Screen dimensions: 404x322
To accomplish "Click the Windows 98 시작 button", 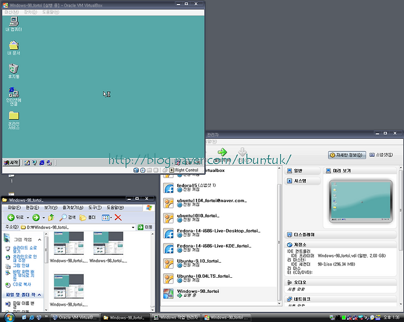I will pyautogui.click(x=11, y=162).
